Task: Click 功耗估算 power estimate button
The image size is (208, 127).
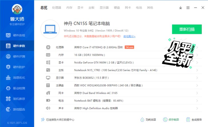Action: click(148, 120)
